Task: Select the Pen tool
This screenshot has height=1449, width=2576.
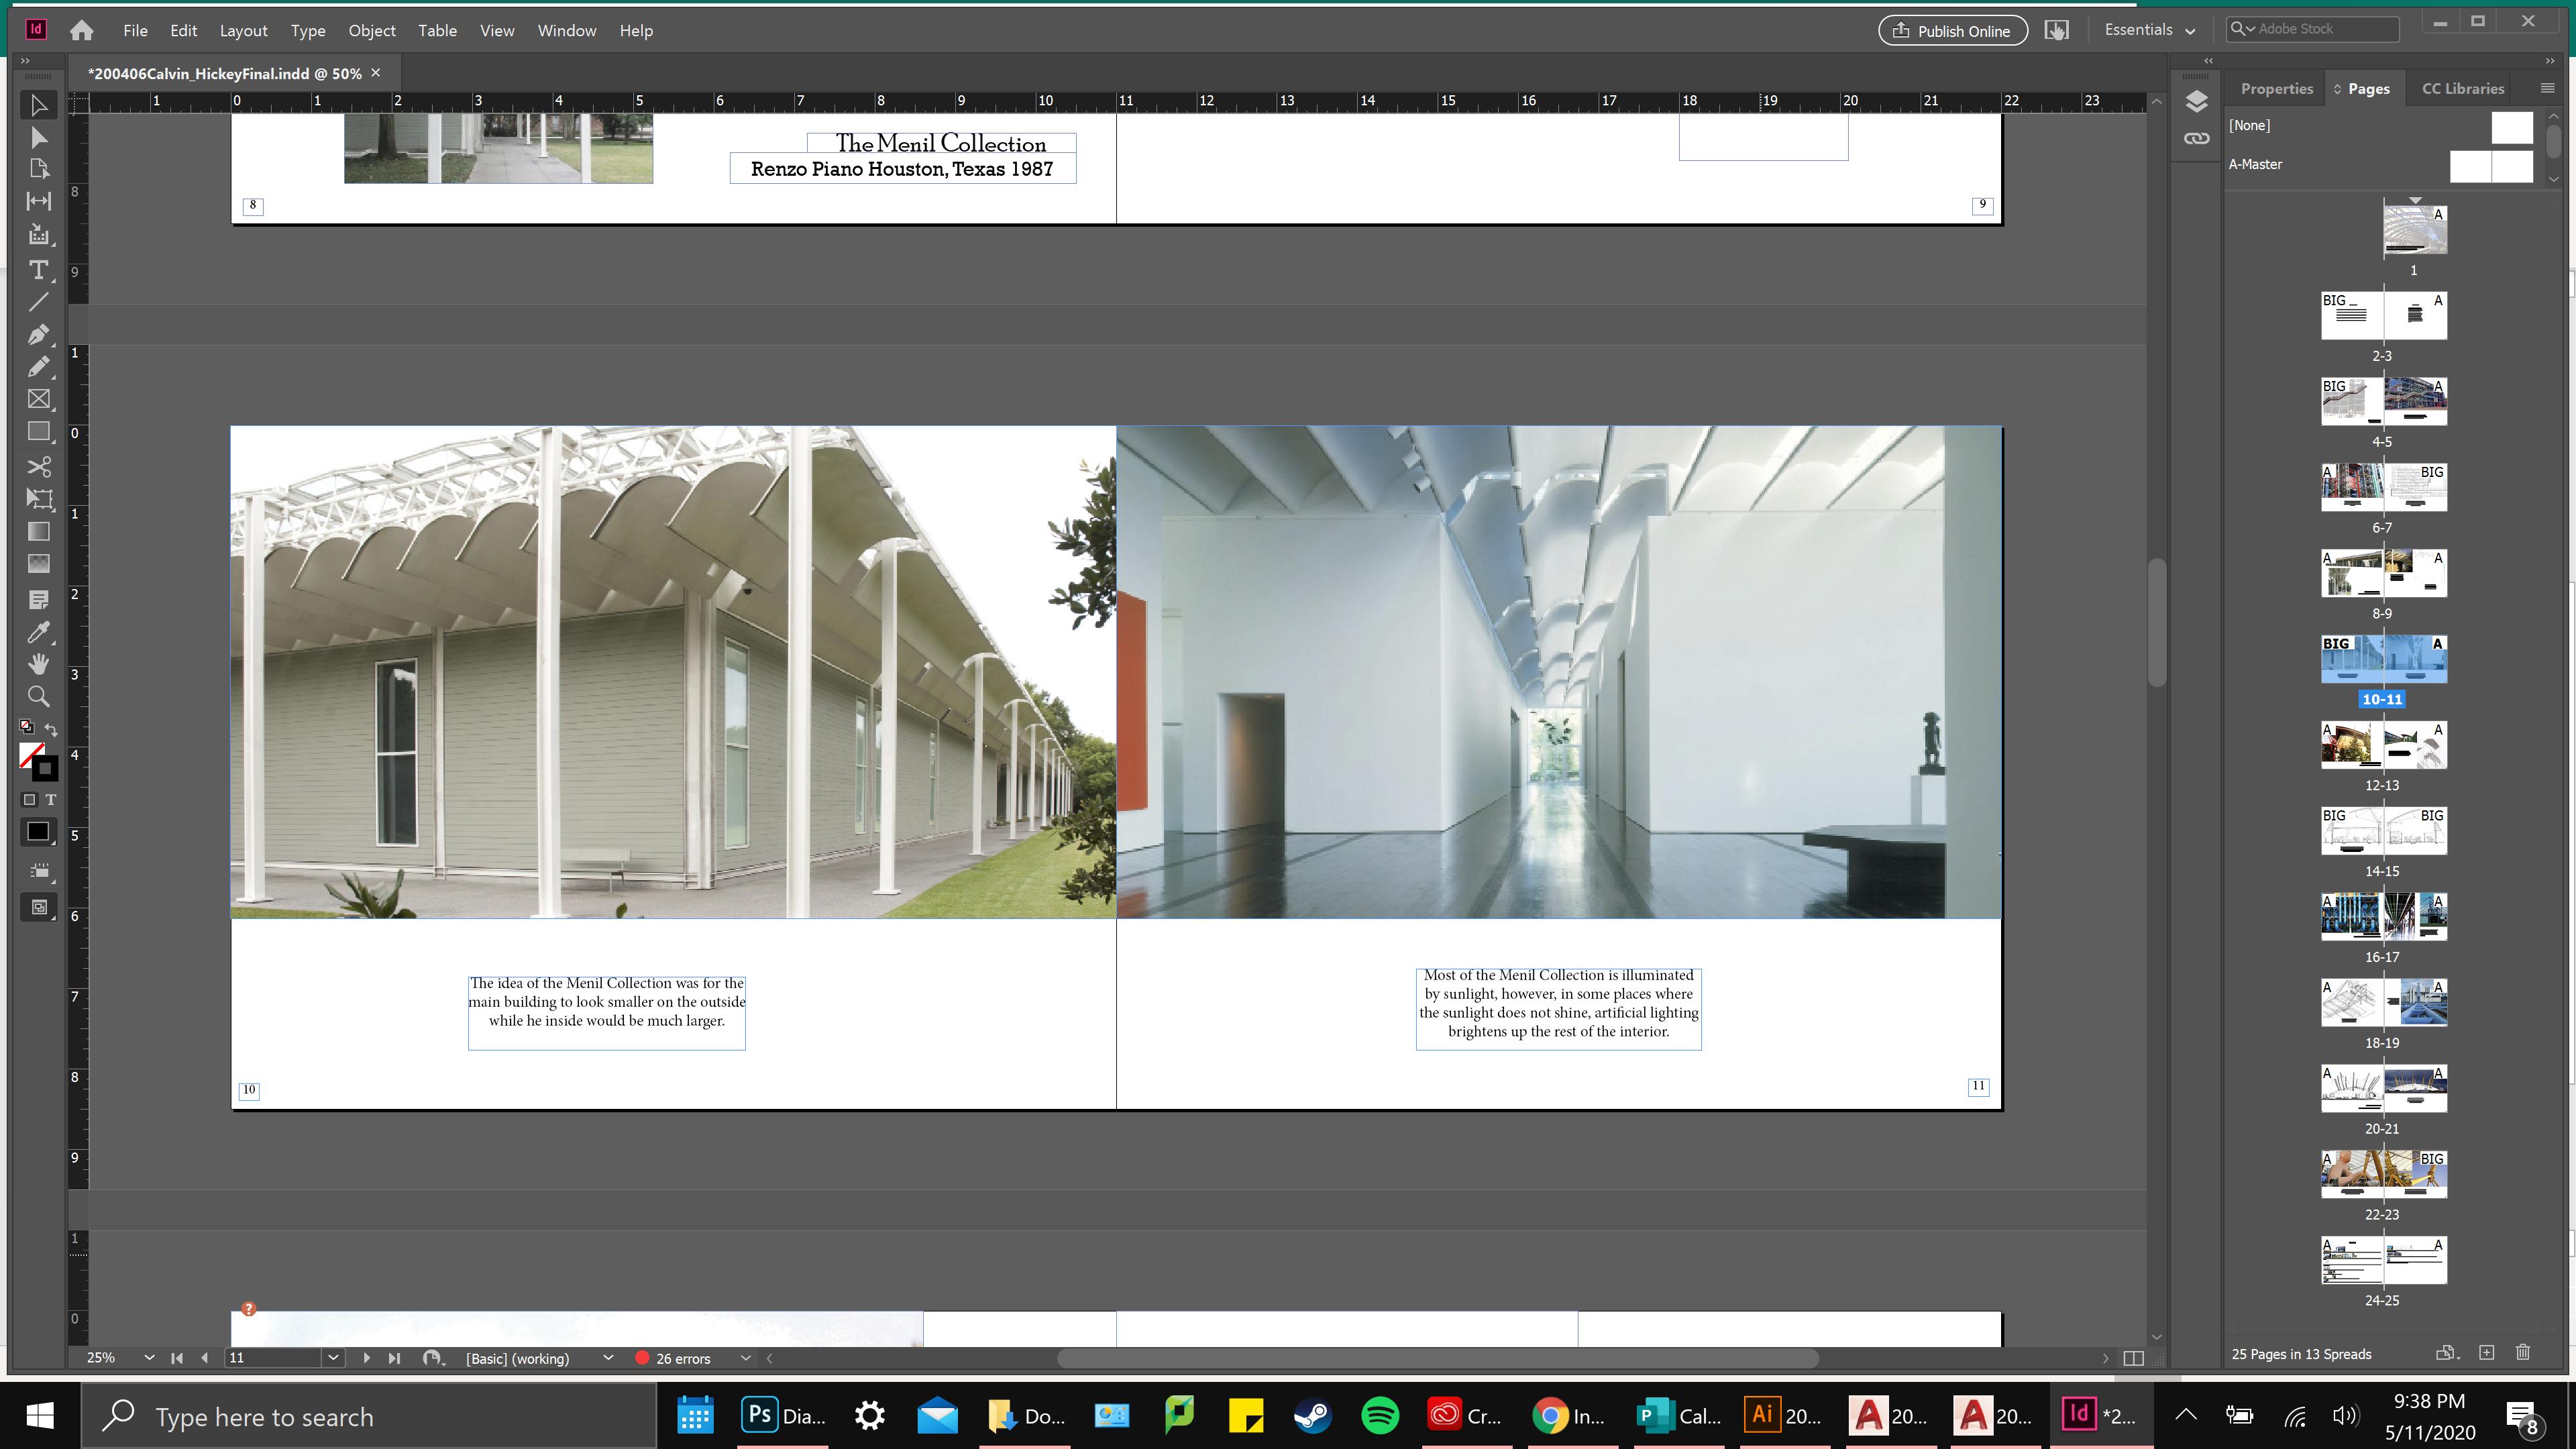Action: pyautogui.click(x=38, y=334)
